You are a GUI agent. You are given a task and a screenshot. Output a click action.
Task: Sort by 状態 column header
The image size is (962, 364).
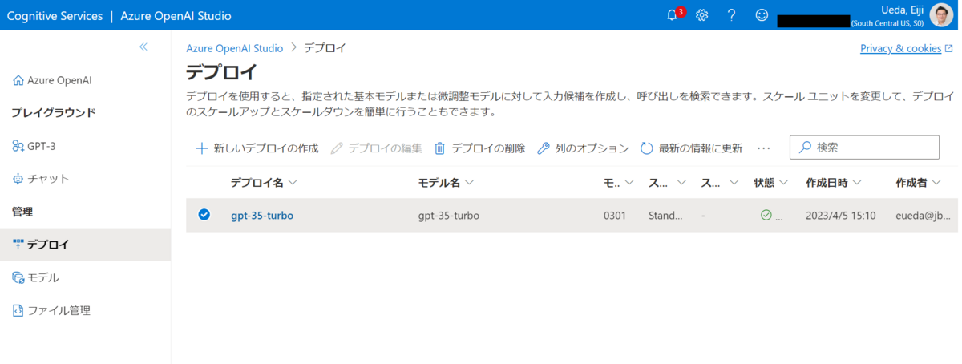point(771,183)
